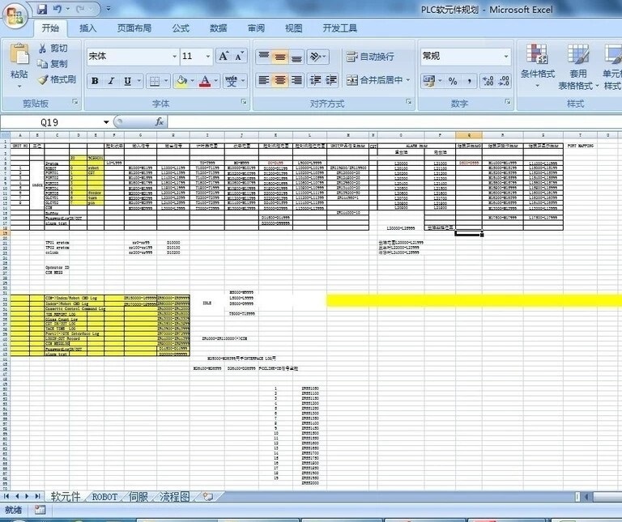Switch to 流程图 worksheet
This screenshot has height=522, width=622.
(175, 497)
